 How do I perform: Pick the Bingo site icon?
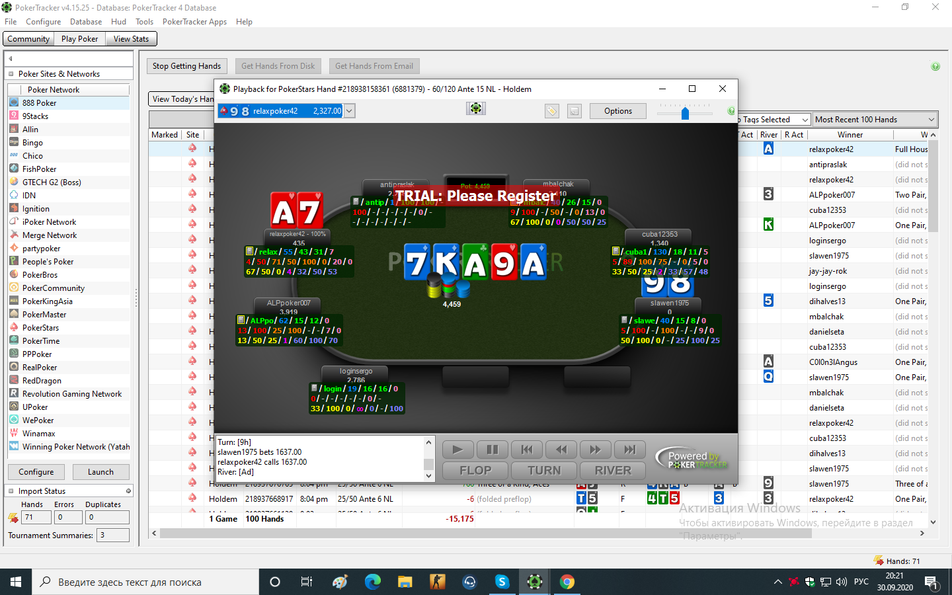point(14,142)
